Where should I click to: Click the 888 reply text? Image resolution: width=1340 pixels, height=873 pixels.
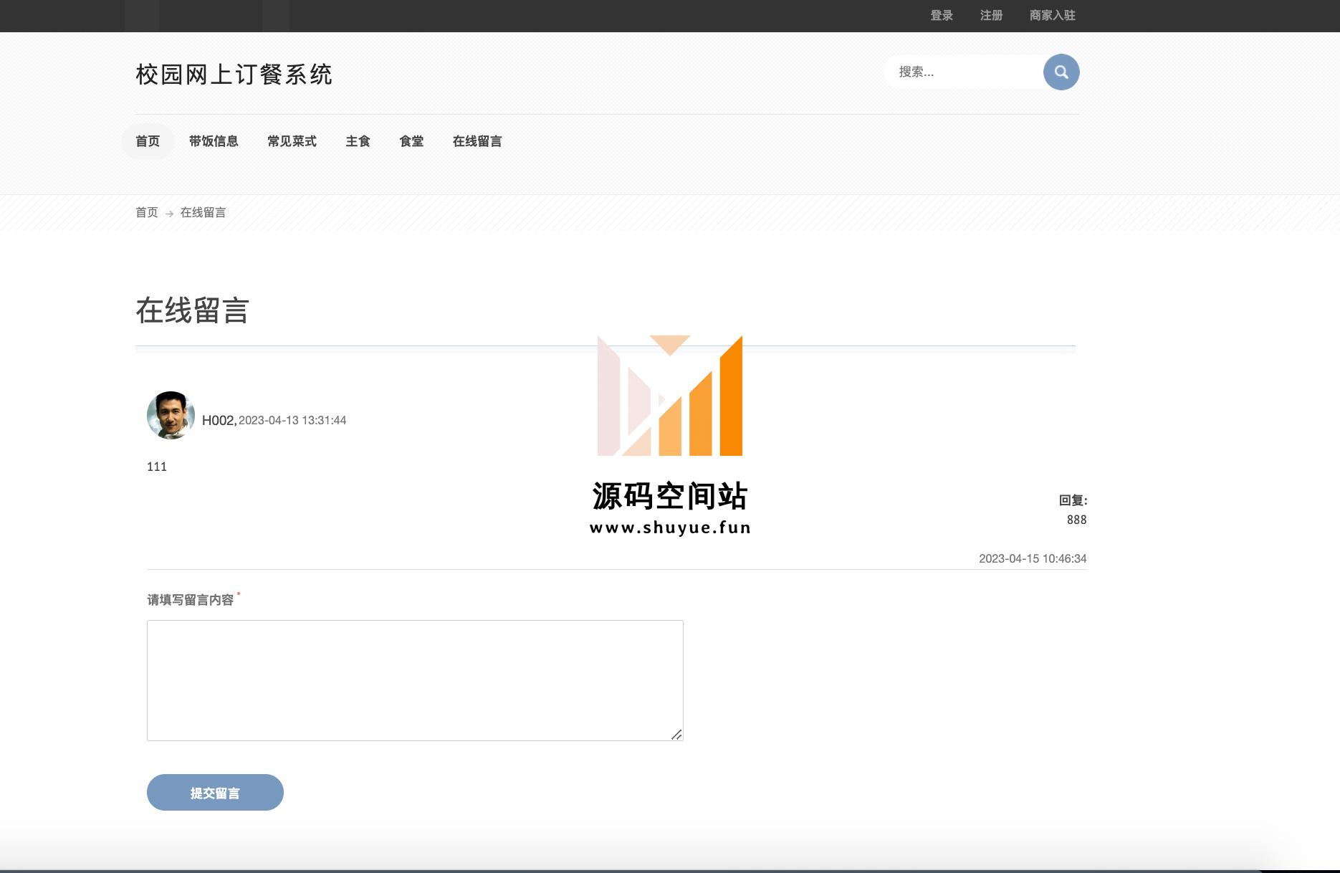[1076, 520]
